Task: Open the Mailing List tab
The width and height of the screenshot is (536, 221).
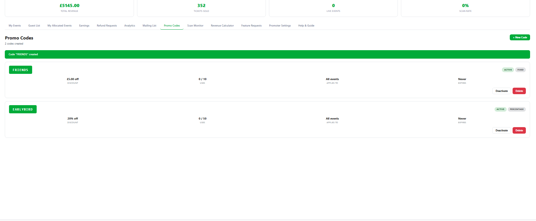Action: [149, 26]
